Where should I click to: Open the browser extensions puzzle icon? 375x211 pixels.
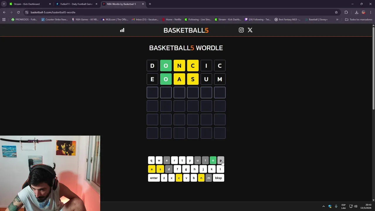[x=346, y=12]
